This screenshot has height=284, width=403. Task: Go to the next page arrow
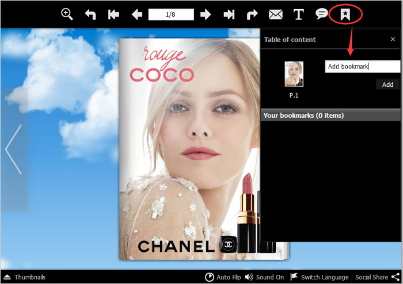(206, 14)
